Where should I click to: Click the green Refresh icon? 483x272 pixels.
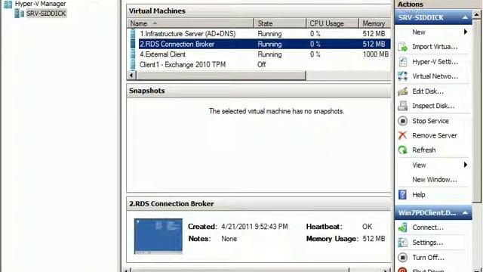click(x=402, y=150)
